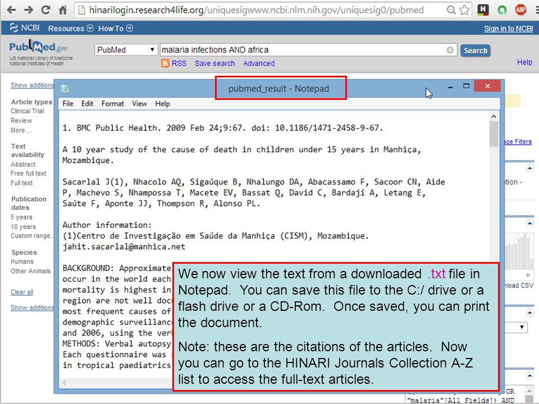Viewport: 539px width, 404px height.
Task: Click the Manage Filters link
Action: pos(518,141)
